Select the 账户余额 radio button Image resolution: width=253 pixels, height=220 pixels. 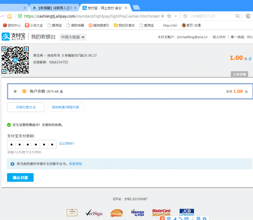coord(15,91)
